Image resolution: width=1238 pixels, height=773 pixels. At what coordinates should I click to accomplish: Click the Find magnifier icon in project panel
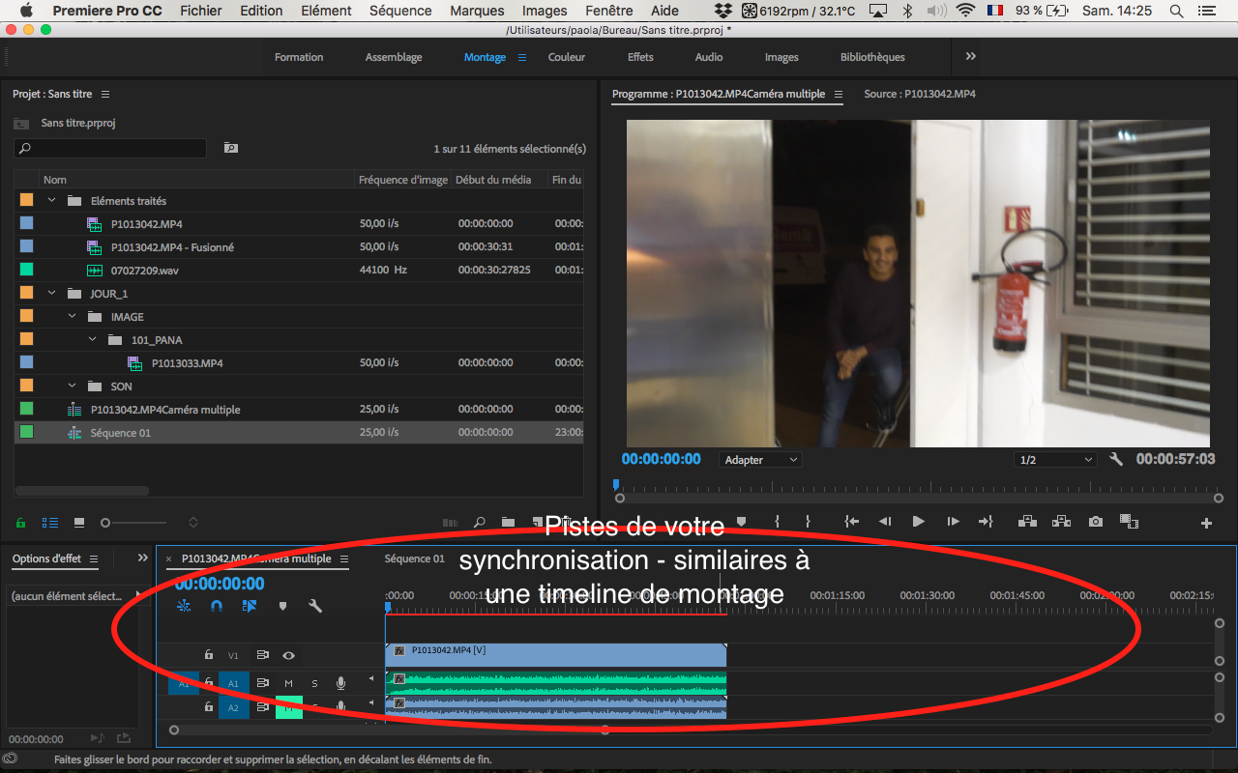[479, 523]
